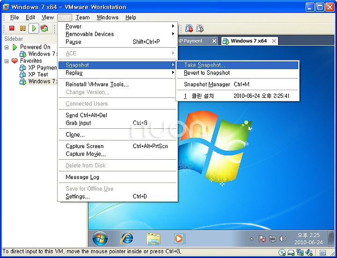The width and height of the screenshot is (337, 258).
Task: Open VM Settings
Action: coord(117,196)
